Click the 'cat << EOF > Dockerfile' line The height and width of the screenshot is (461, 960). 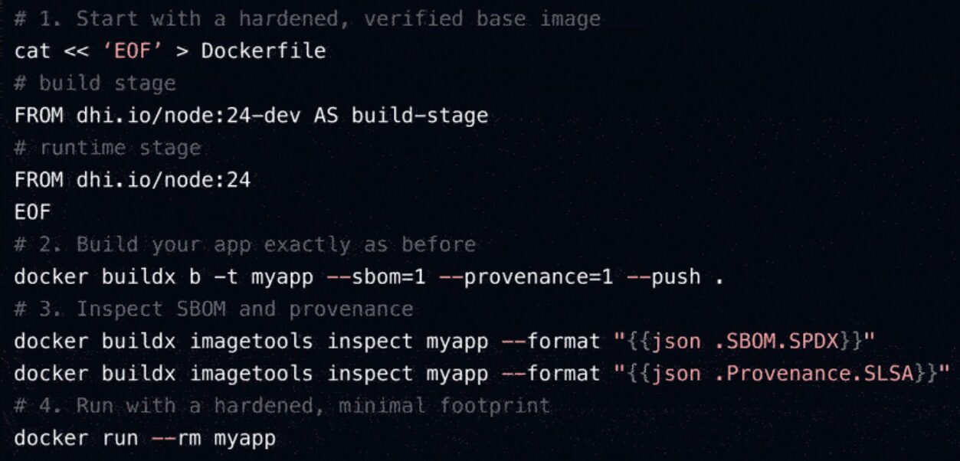click(x=169, y=51)
